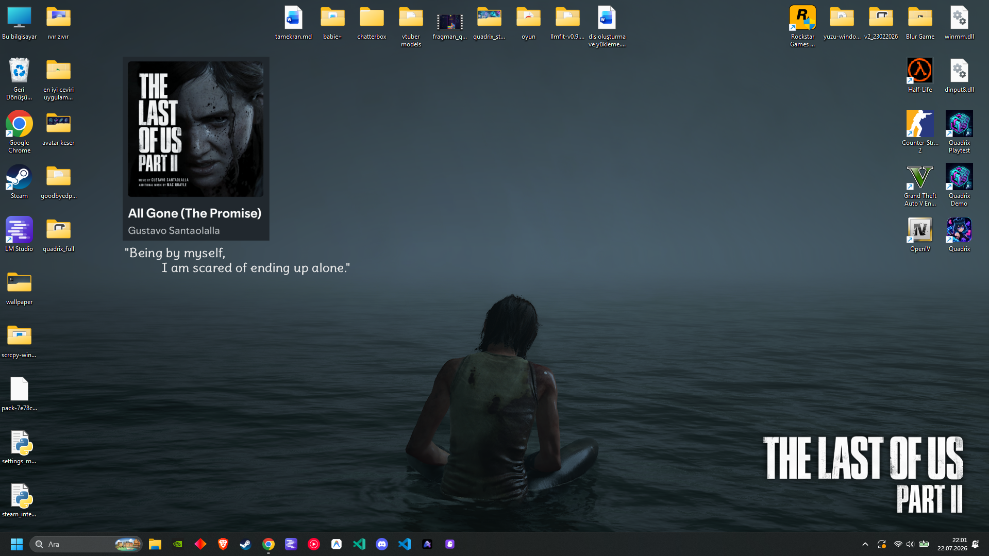Viewport: 989px width, 556px height.
Task: Select the oyun folder
Action: coord(528,23)
